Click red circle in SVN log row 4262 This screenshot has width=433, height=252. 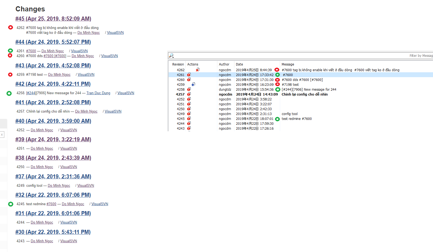(x=277, y=70)
